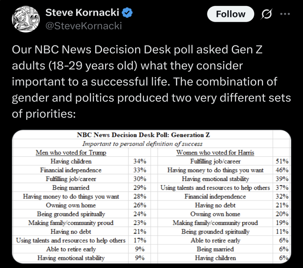
Task: Follow Steve Kornacki
Action: (230, 14)
